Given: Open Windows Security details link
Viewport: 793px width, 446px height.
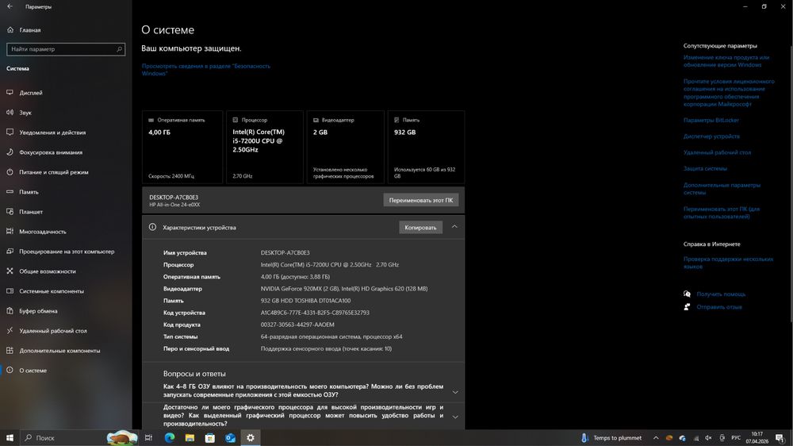Looking at the screenshot, I should pyautogui.click(x=206, y=69).
